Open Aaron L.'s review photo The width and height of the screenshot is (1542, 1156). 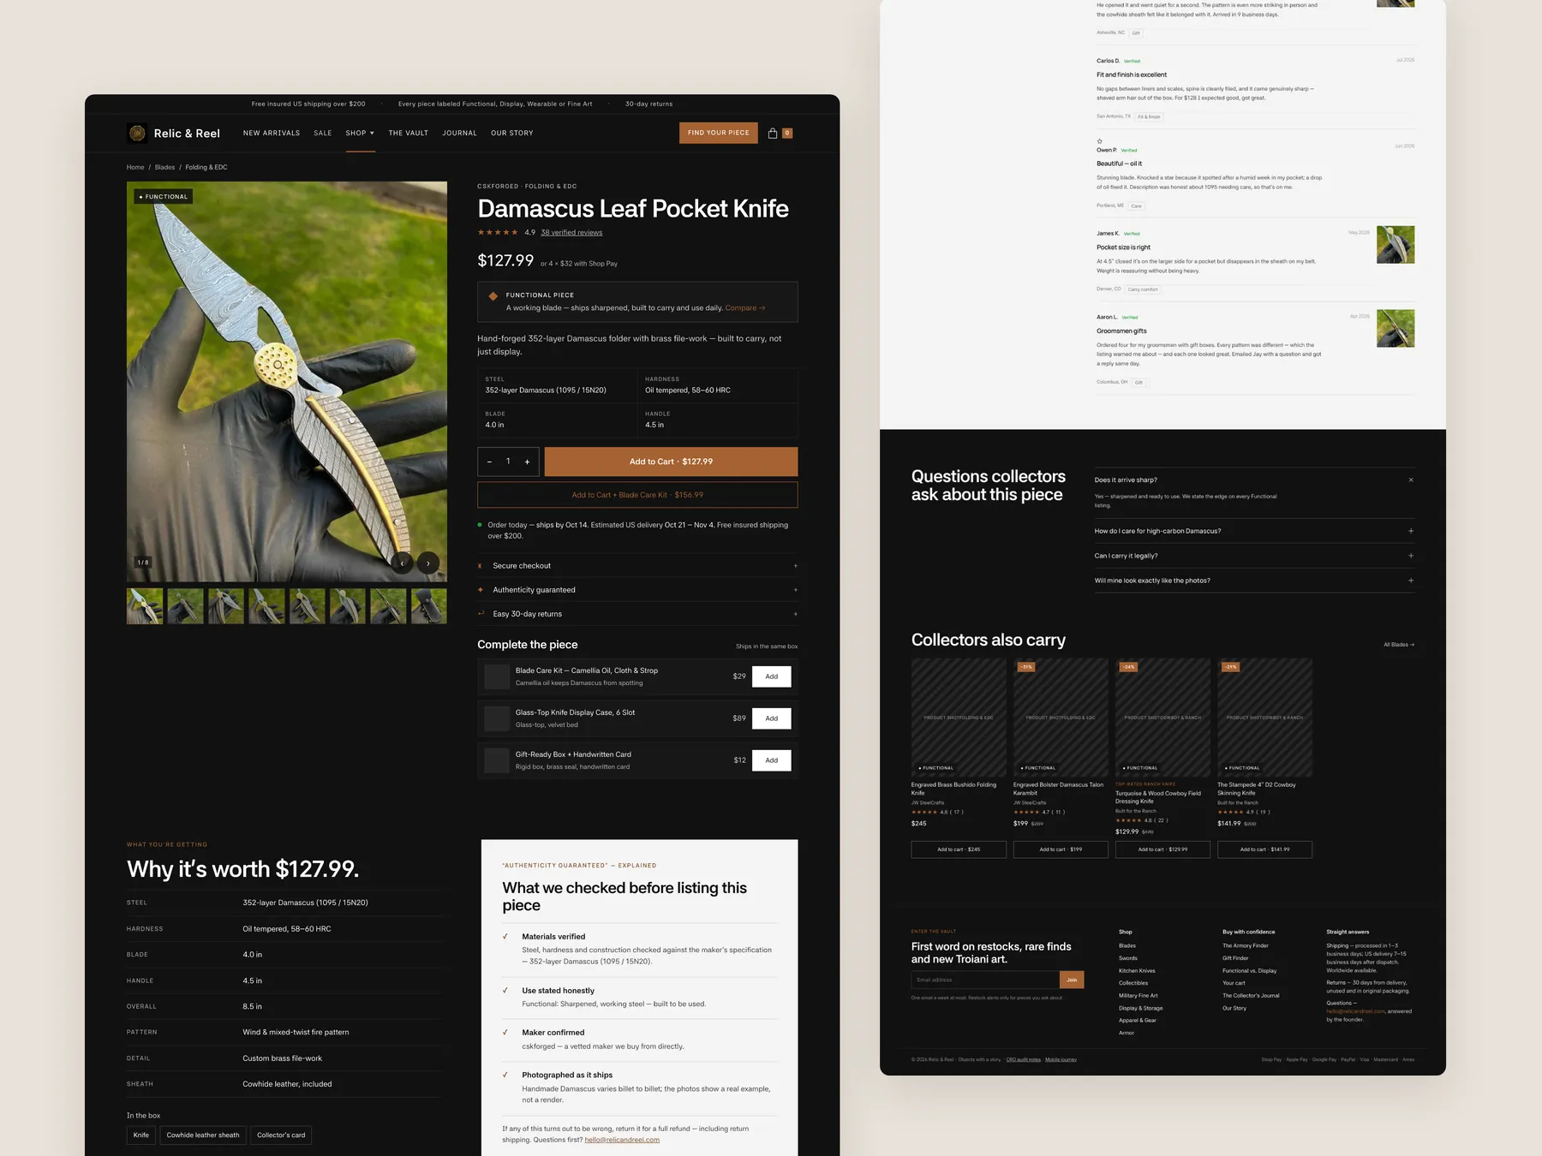[x=1396, y=328]
